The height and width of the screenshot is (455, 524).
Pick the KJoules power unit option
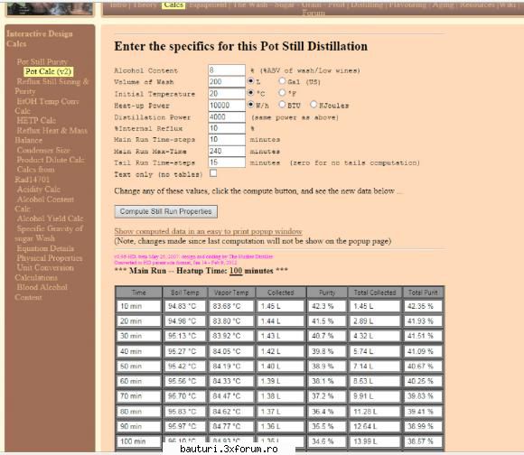313,105
